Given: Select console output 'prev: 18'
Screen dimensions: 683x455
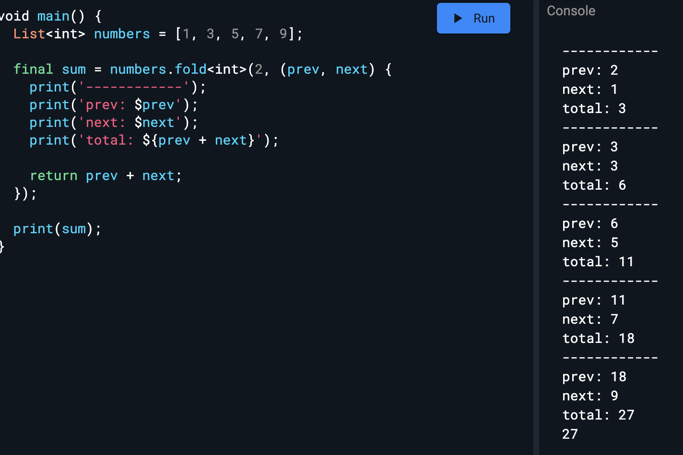Looking at the screenshot, I should [594, 377].
